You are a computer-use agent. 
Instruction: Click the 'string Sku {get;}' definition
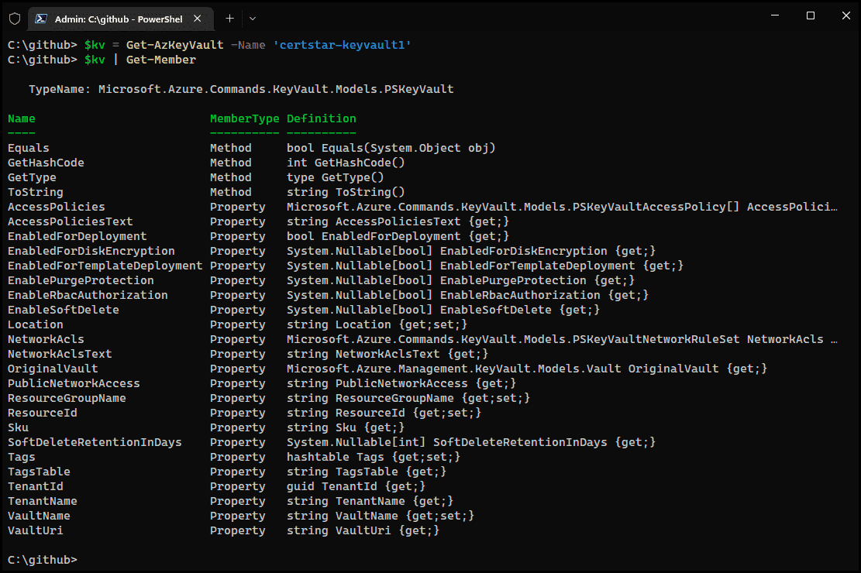point(346,427)
